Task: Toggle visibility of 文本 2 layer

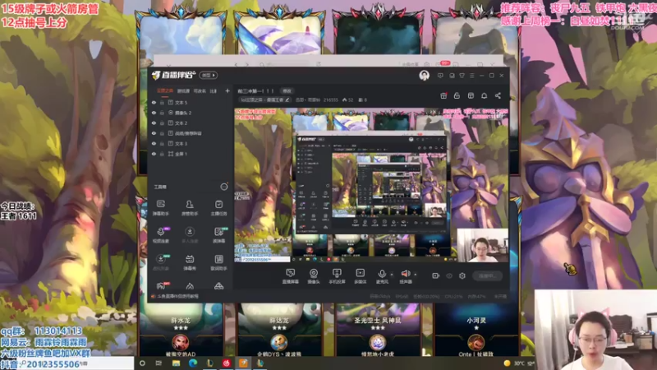Action: click(154, 123)
